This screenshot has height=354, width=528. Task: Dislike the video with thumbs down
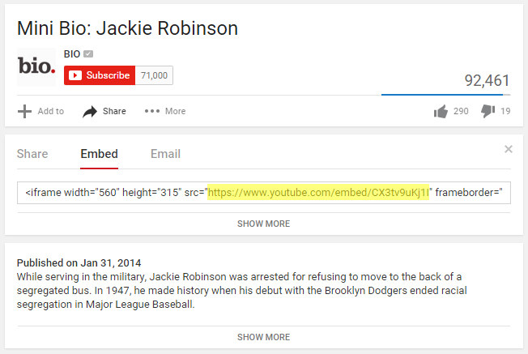click(488, 111)
